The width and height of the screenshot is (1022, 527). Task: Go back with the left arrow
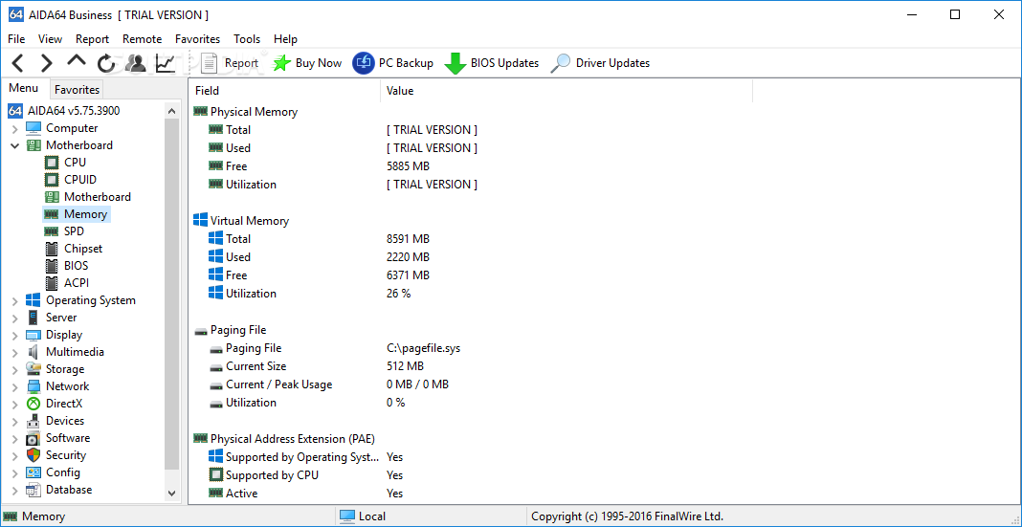point(18,63)
